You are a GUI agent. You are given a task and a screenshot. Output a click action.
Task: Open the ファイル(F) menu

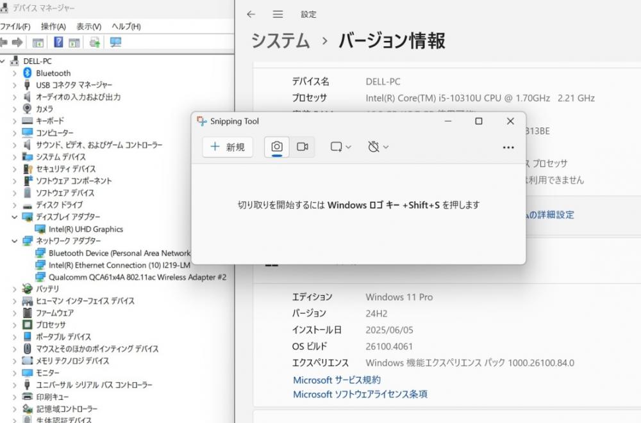point(15,26)
